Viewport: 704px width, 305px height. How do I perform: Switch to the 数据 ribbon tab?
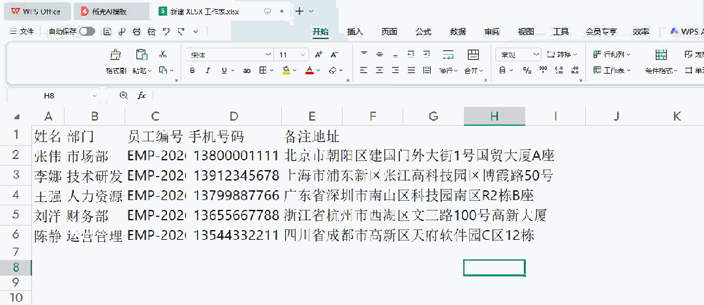pos(458,31)
